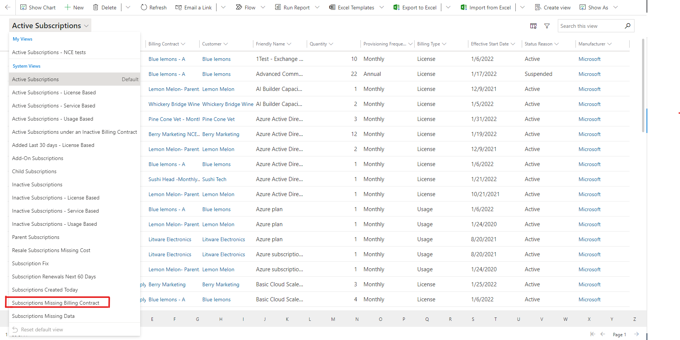Click the 1Test - Exchange friendly name
This screenshot has height=340, width=680.
click(x=280, y=59)
